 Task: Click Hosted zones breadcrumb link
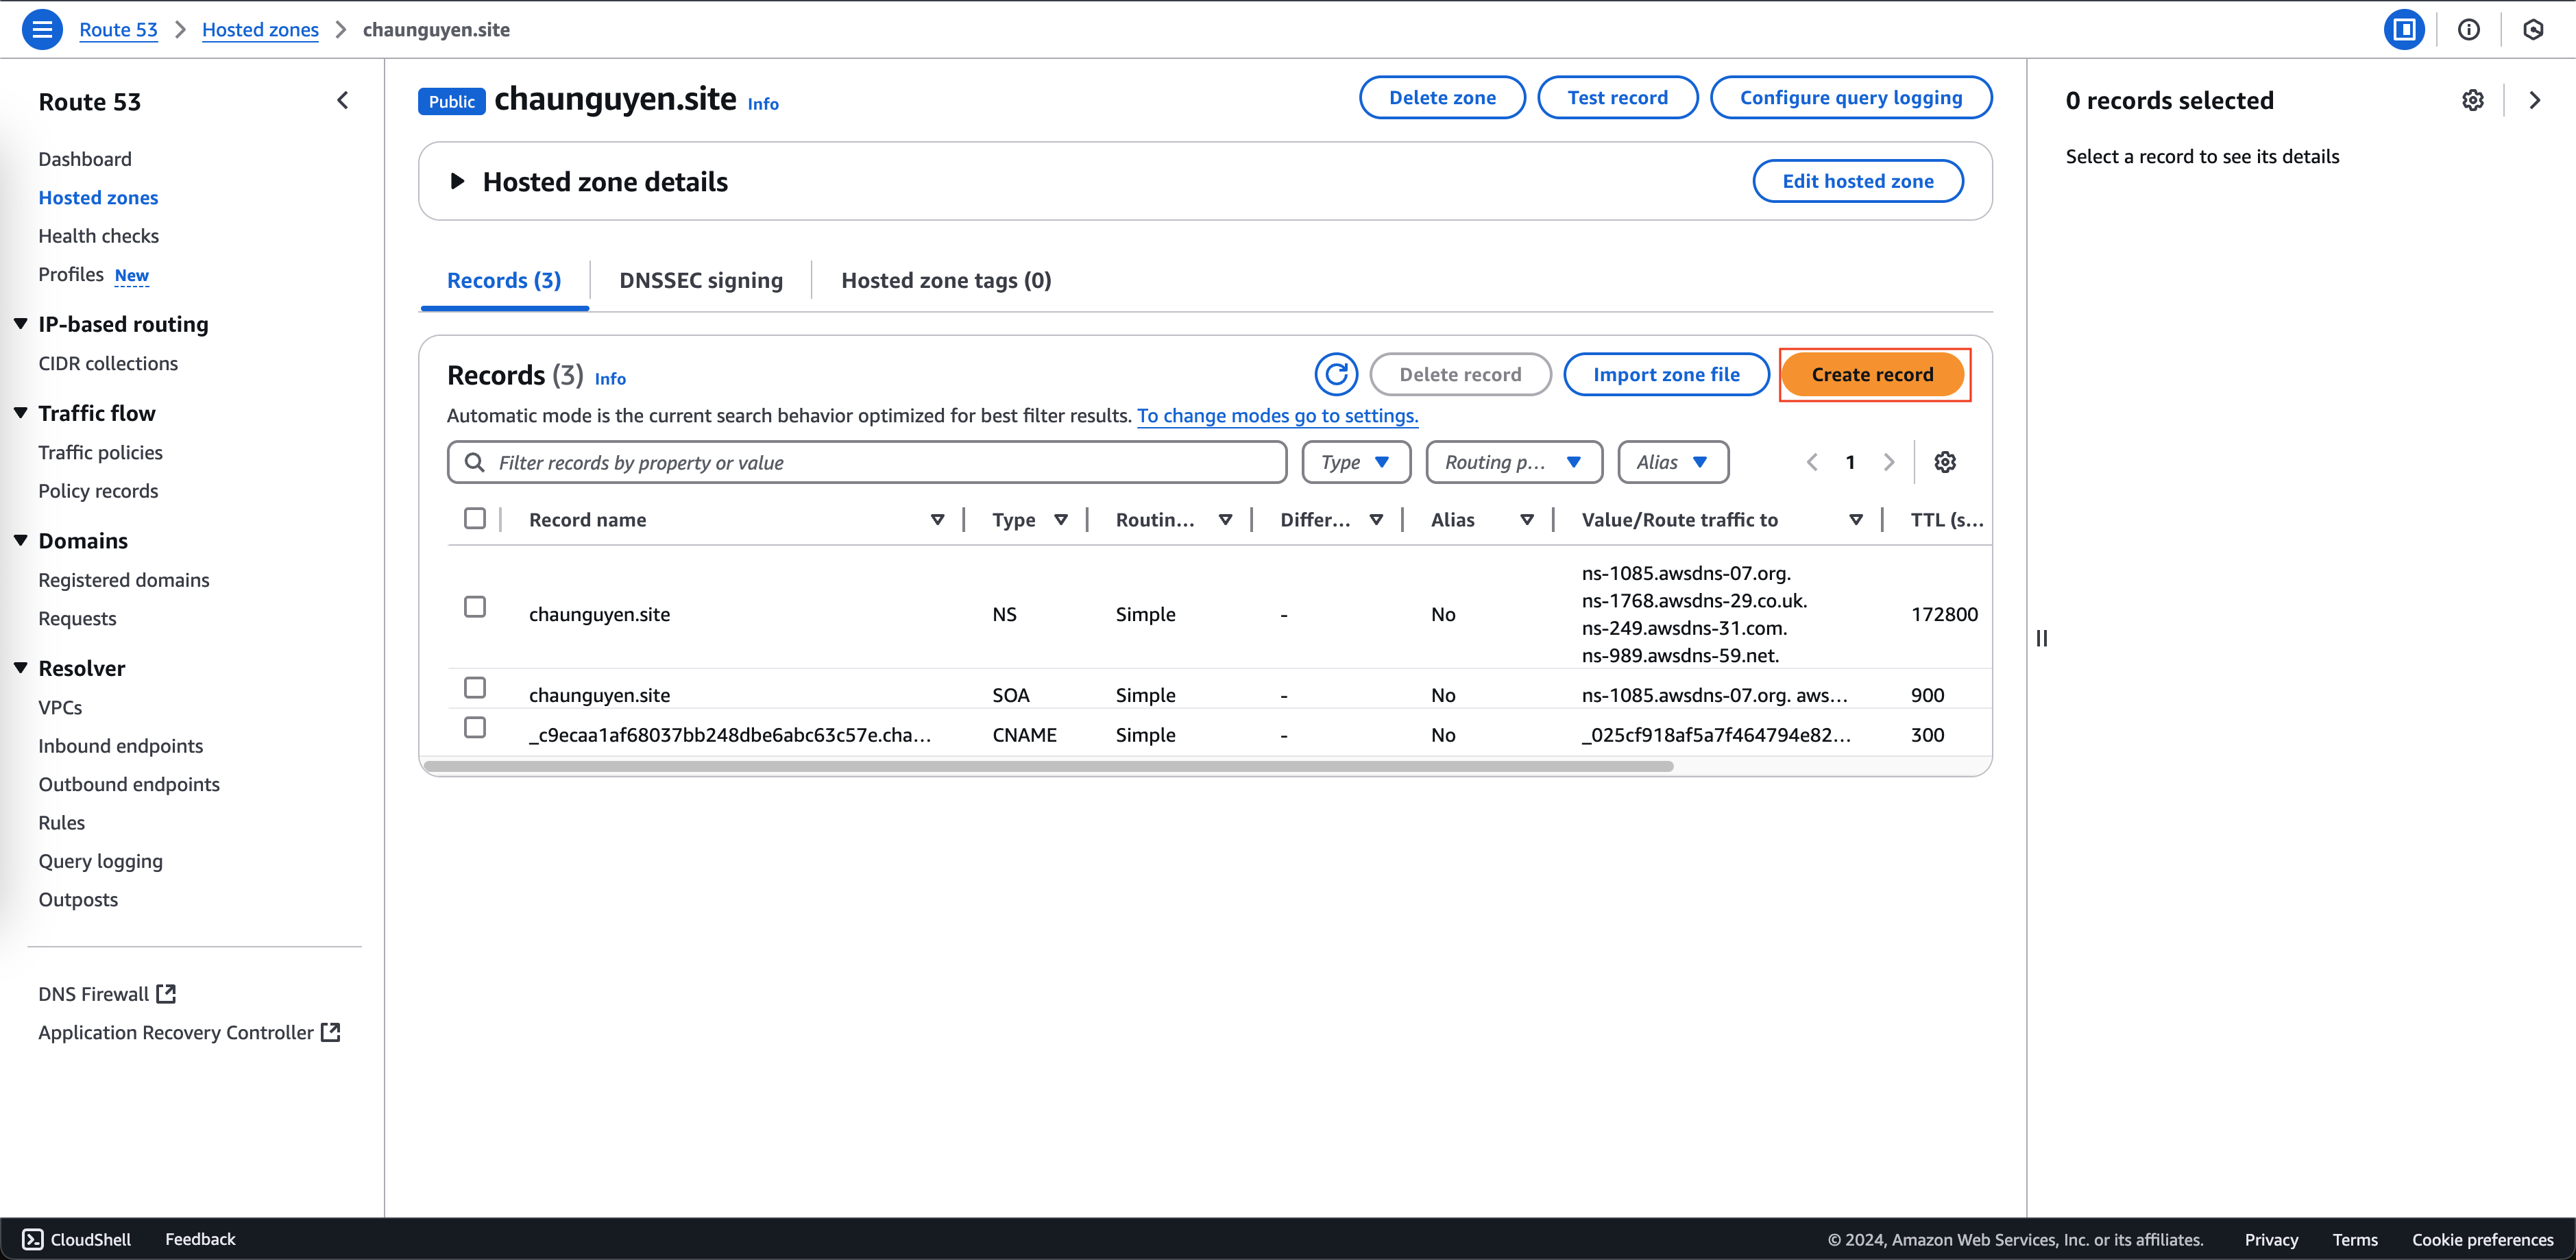[x=260, y=29]
